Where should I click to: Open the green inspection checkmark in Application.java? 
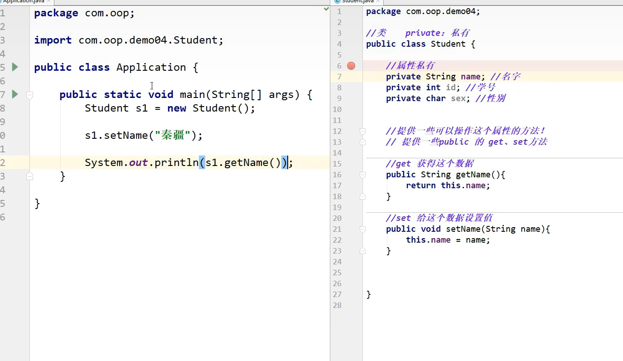tap(326, 9)
